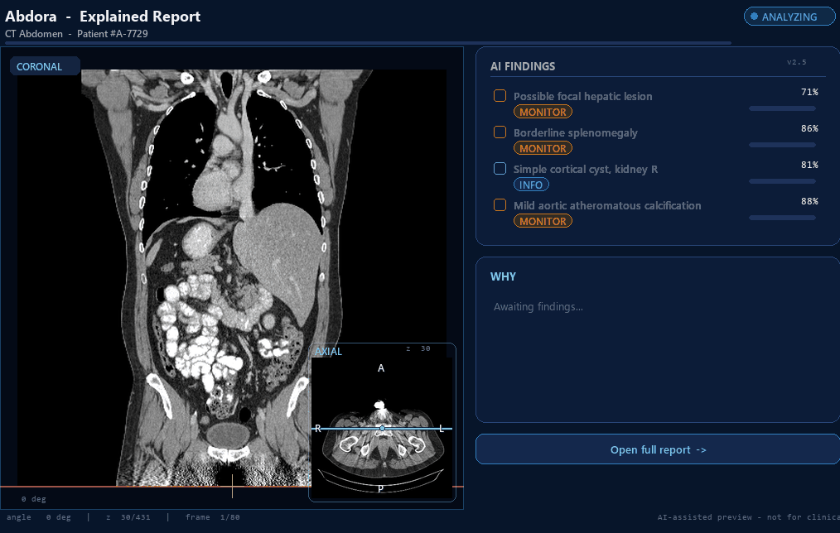The image size is (840, 533).
Task: Tick the Simple cortical cyst, kidney R checkbox
Action: click(500, 169)
